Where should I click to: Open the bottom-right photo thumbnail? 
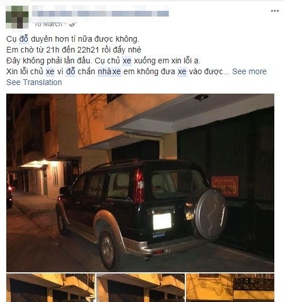pyautogui.click(x=230, y=288)
